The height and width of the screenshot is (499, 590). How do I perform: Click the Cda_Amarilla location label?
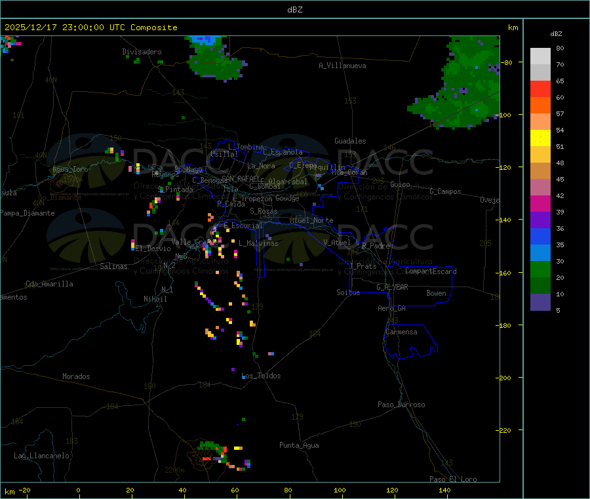tap(49, 284)
